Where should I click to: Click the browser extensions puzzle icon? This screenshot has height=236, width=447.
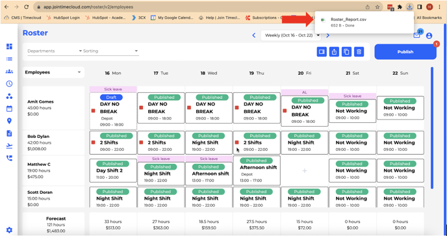pos(400,7)
